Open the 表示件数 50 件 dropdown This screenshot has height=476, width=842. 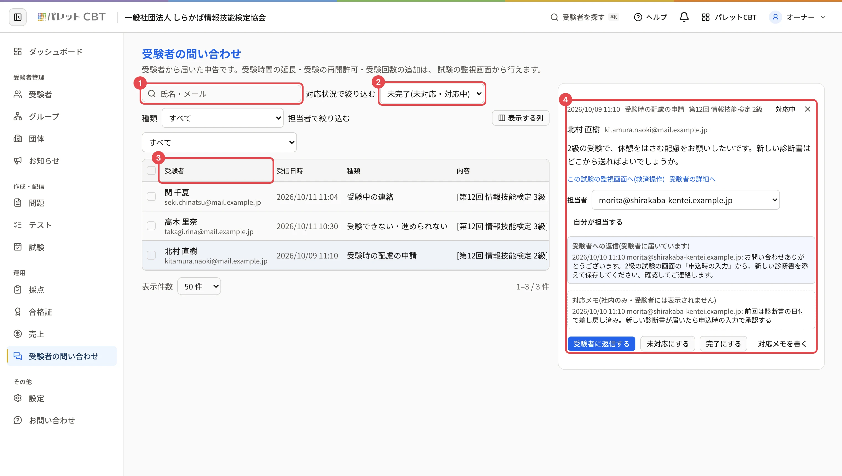(199, 286)
